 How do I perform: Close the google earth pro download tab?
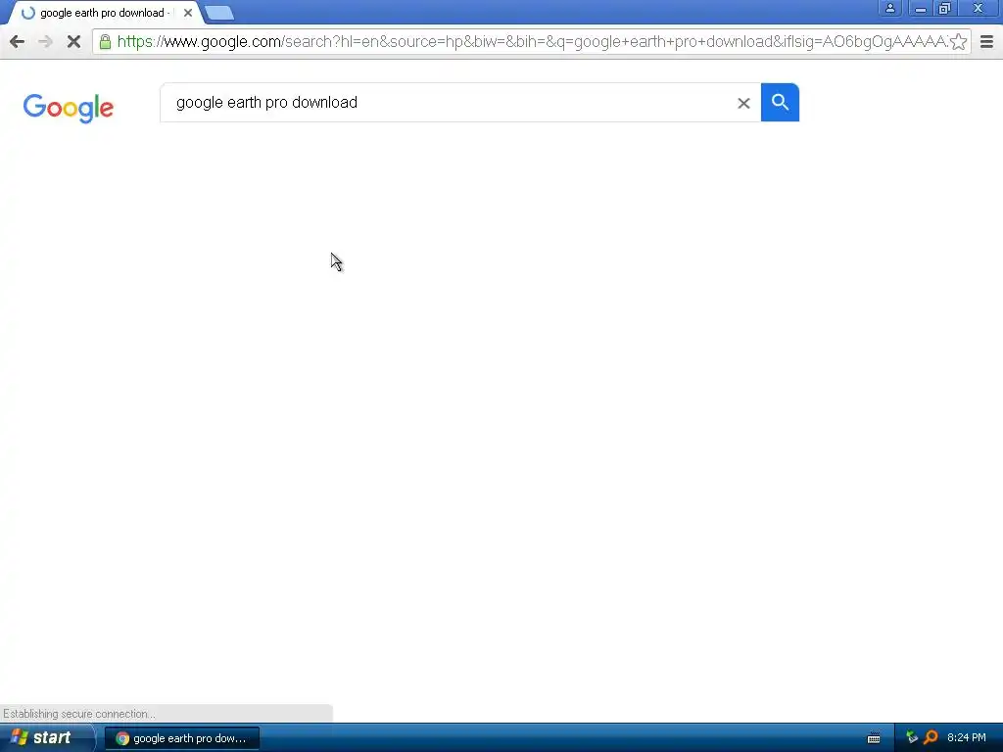[x=187, y=13]
